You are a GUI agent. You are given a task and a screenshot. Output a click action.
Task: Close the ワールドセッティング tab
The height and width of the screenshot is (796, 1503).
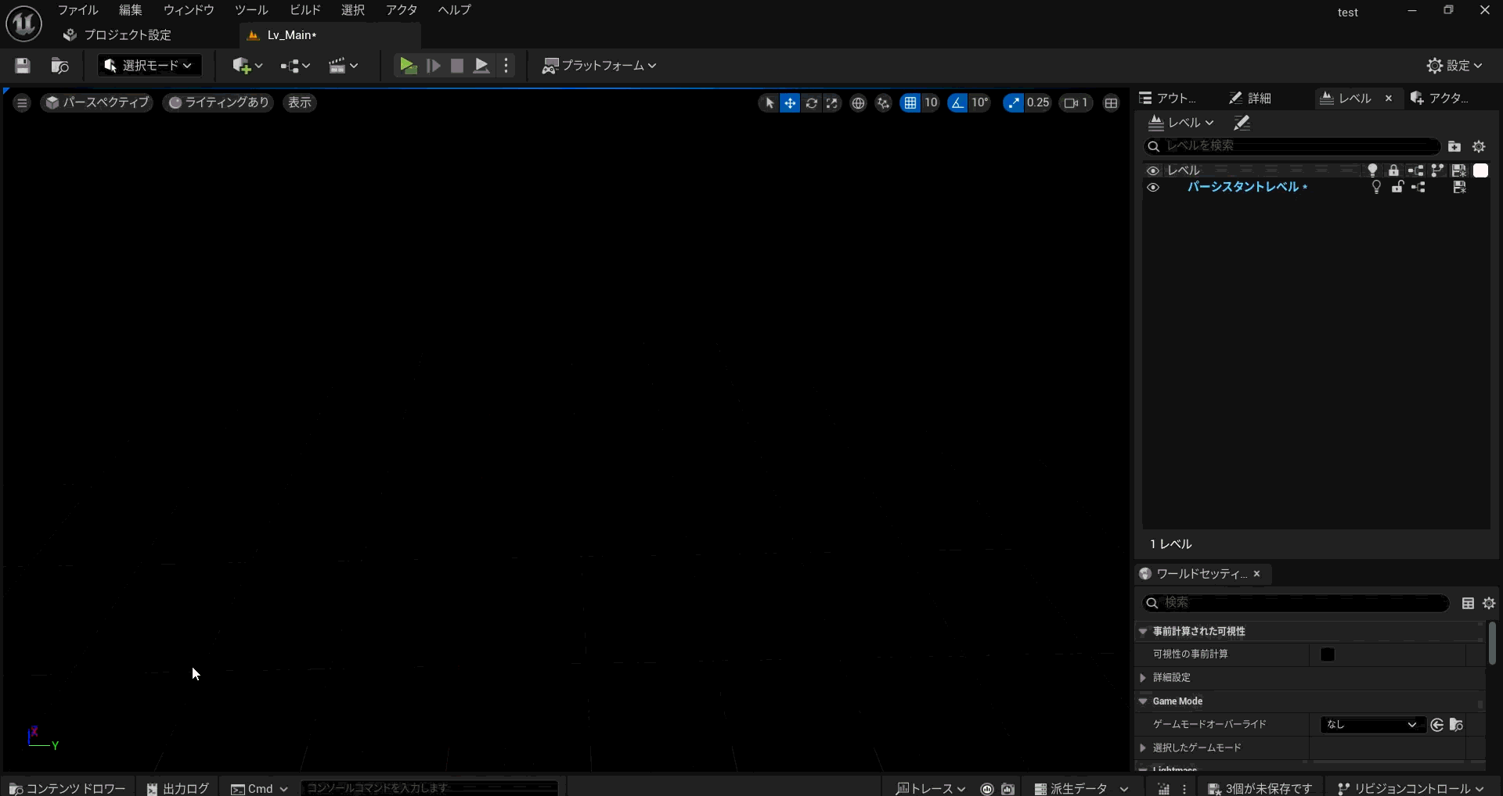point(1257,574)
